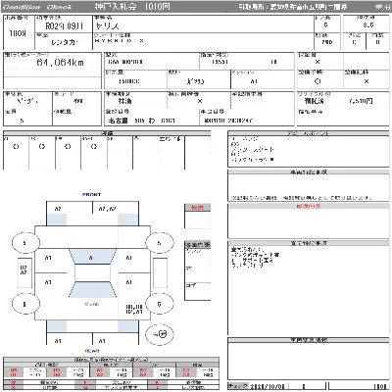Click the blue rear window panel above trunk
Image resolution: width=392 pixels, height=392 pixels.
coord(92,290)
